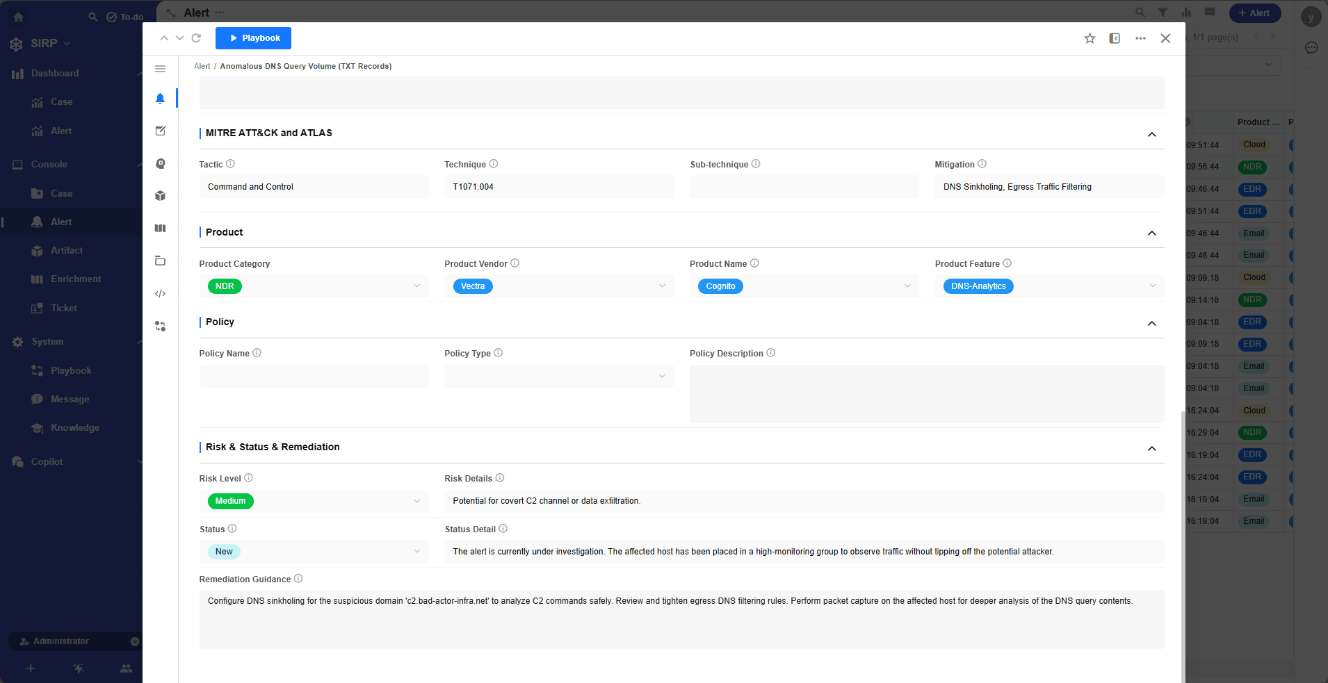Screen dimensions: 1328x683
Task: Open the Risk Level dropdown
Action: (314, 501)
